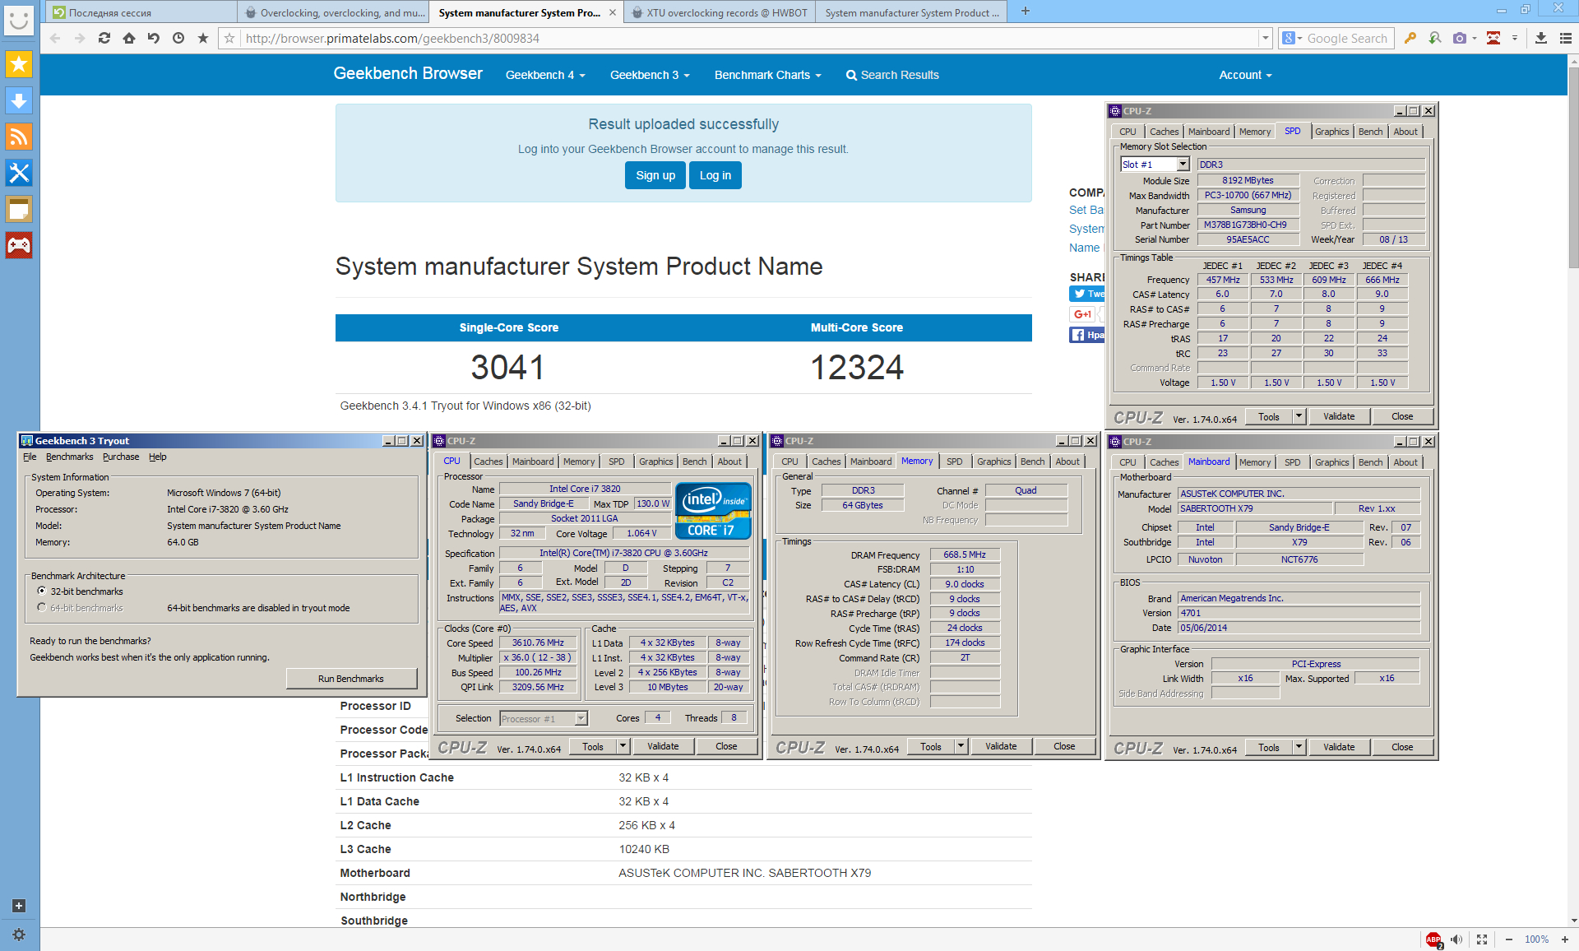1579x951 pixels.
Task: Click Validate in CPU-Z Mainboard window
Action: [x=1339, y=747]
